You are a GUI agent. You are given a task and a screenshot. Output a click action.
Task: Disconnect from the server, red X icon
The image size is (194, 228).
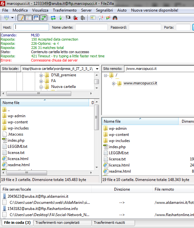(x=75, y=18)
